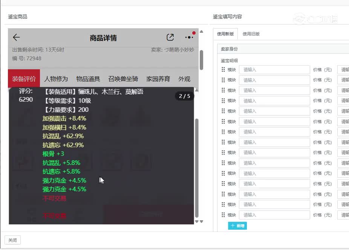Screen dimensions: 349x250
Task: Open the 召唤兽坐骑 tab
Action: coord(123,79)
